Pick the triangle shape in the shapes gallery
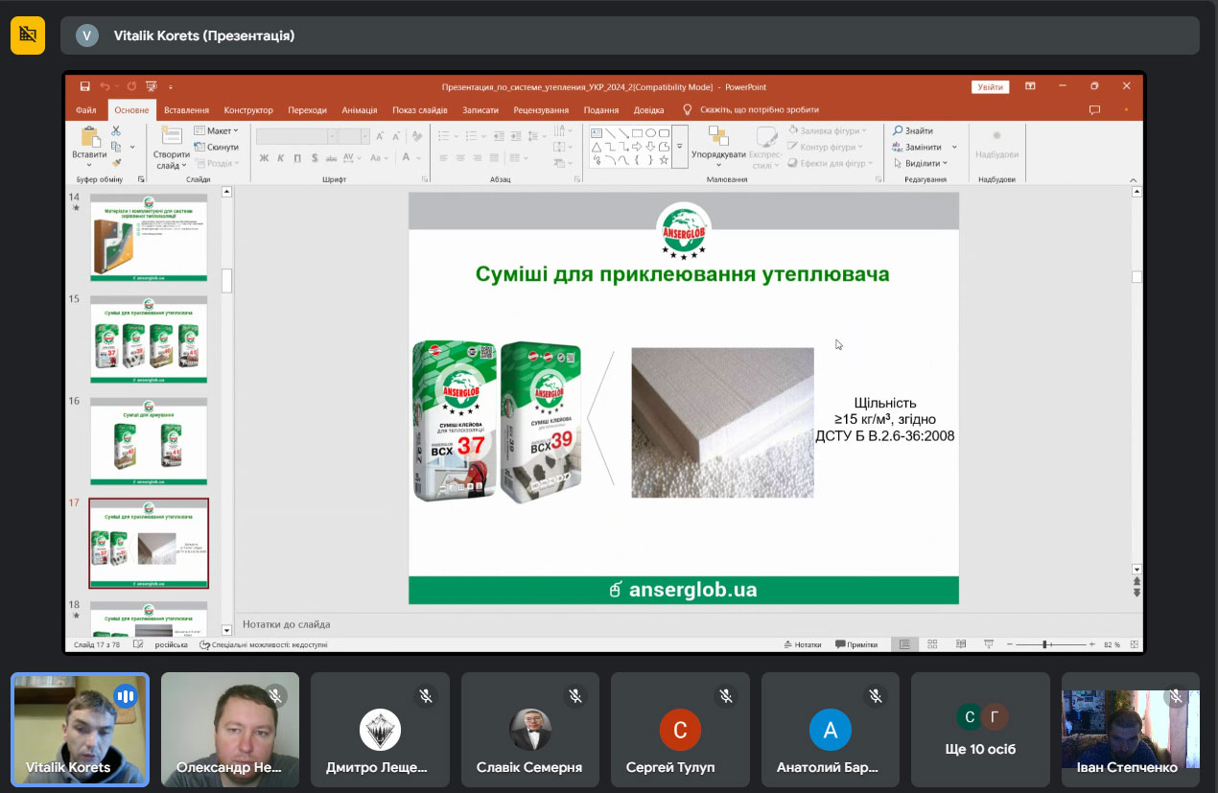Image resolution: width=1218 pixels, height=793 pixels. pyautogui.click(x=597, y=147)
